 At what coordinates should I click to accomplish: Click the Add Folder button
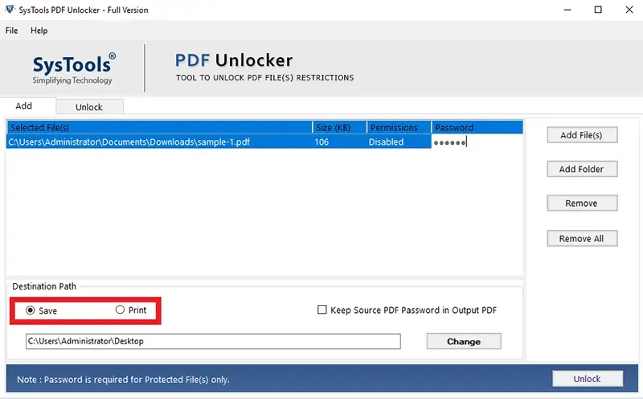click(x=582, y=169)
